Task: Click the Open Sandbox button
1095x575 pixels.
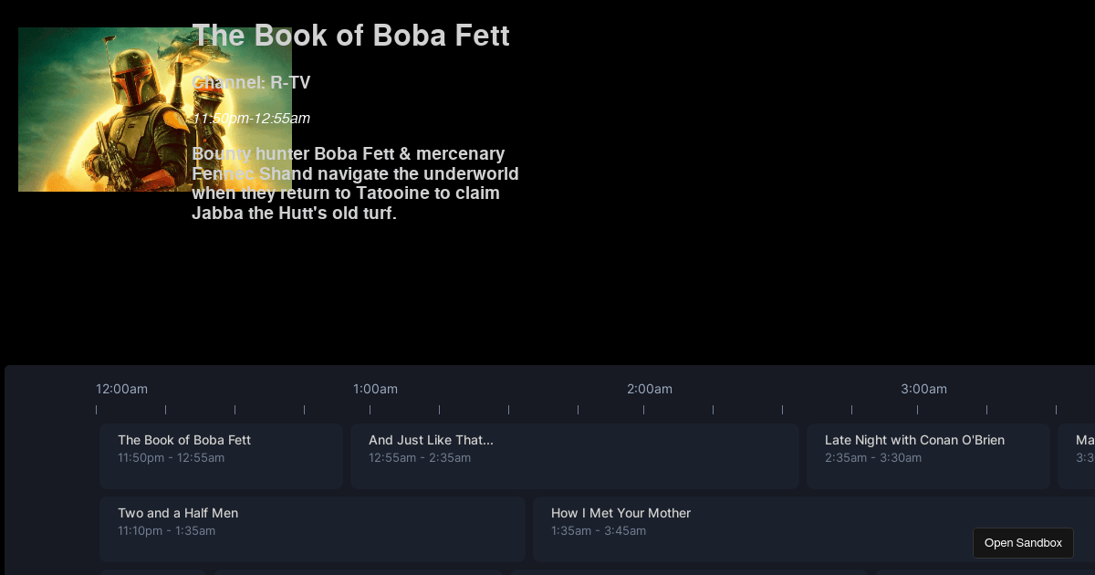Action: pos(1023,543)
